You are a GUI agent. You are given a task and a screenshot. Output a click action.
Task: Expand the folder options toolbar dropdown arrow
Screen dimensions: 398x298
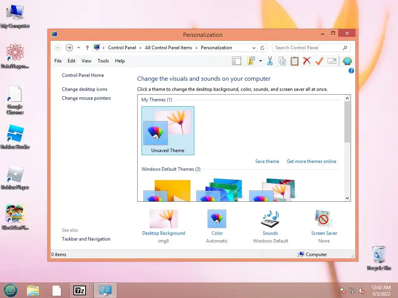[260, 61]
